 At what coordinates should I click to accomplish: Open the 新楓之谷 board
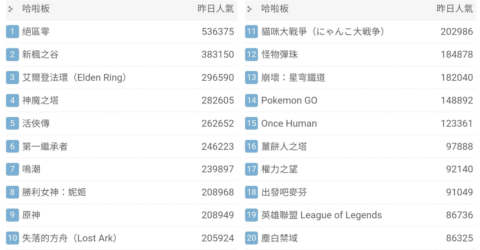(40, 55)
